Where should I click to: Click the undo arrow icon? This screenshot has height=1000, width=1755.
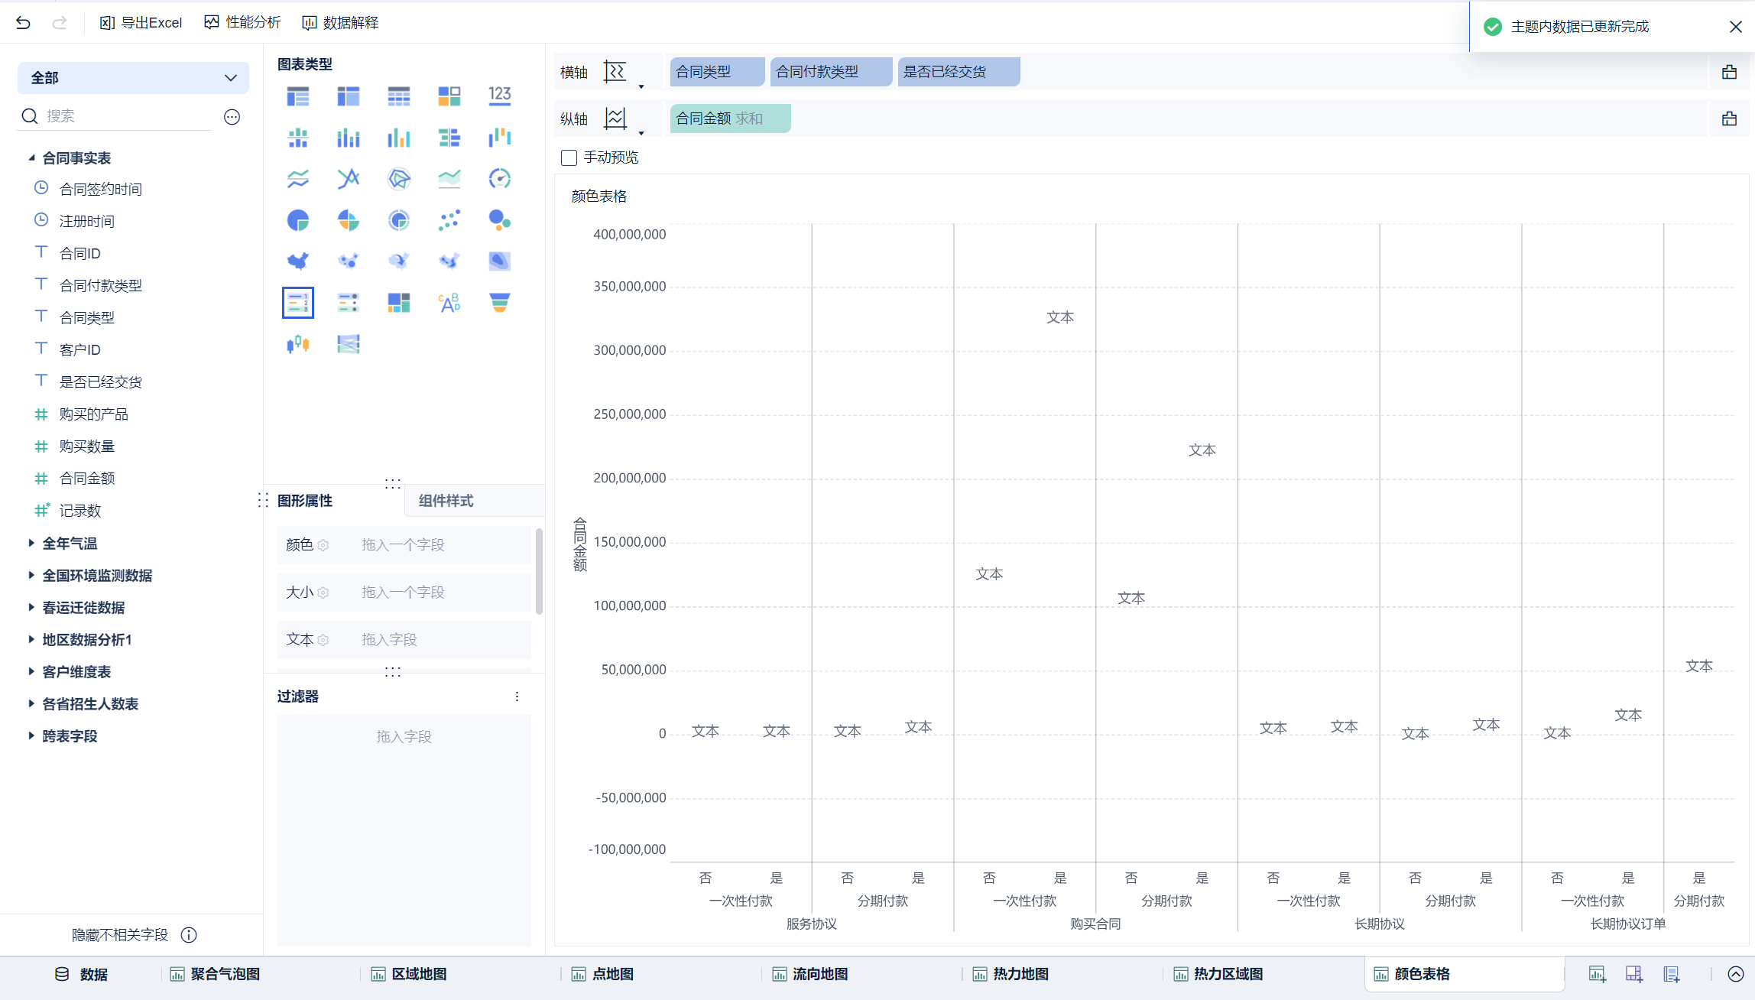[23, 23]
